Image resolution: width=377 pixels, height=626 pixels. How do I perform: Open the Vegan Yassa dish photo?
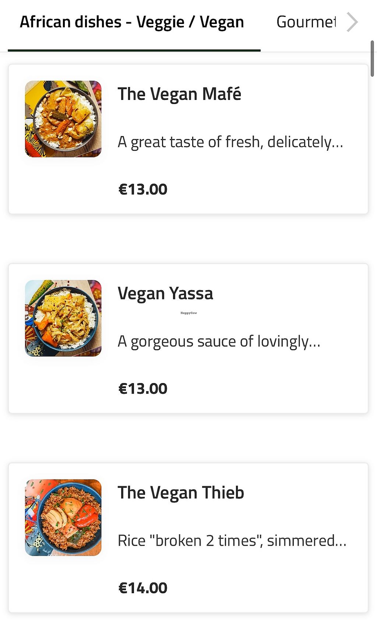click(63, 318)
